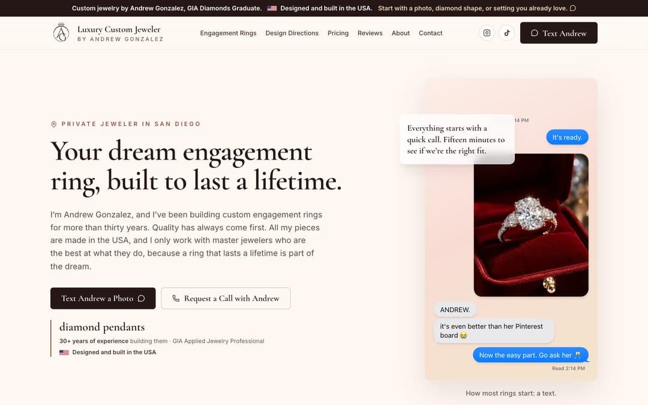Open the TikTok profile icon
The width and height of the screenshot is (648, 405).
[506, 33]
